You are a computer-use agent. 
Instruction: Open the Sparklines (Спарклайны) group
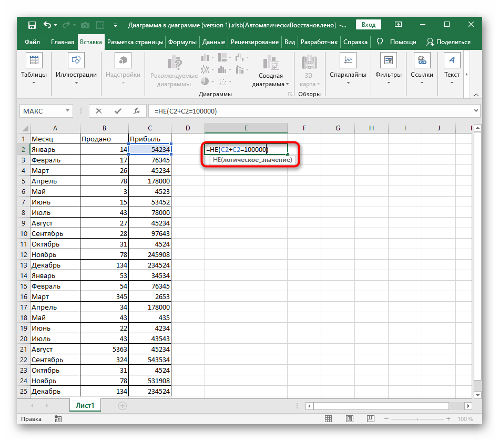348,69
